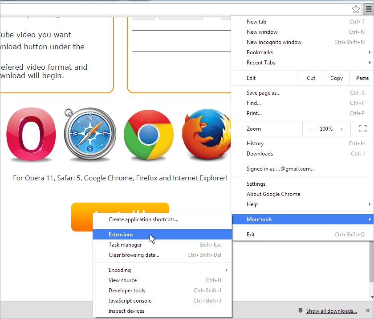The width and height of the screenshot is (374, 319).
Task: Expand the Bookmarks submenu
Action: point(302,52)
